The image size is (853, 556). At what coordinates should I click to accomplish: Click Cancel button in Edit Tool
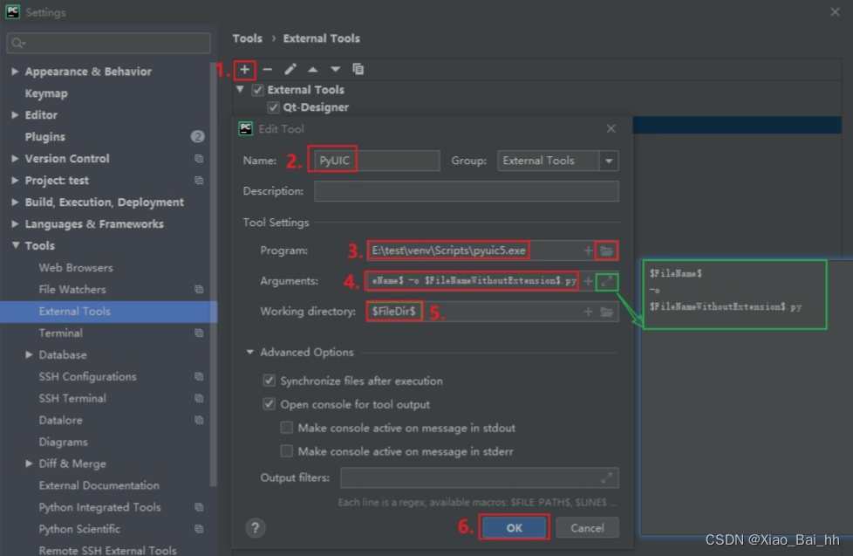(x=587, y=527)
